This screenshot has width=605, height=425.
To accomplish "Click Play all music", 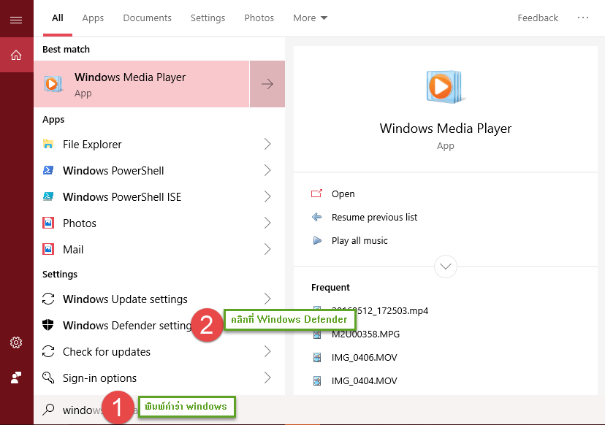I will pyautogui.click(x=359, y=240).
